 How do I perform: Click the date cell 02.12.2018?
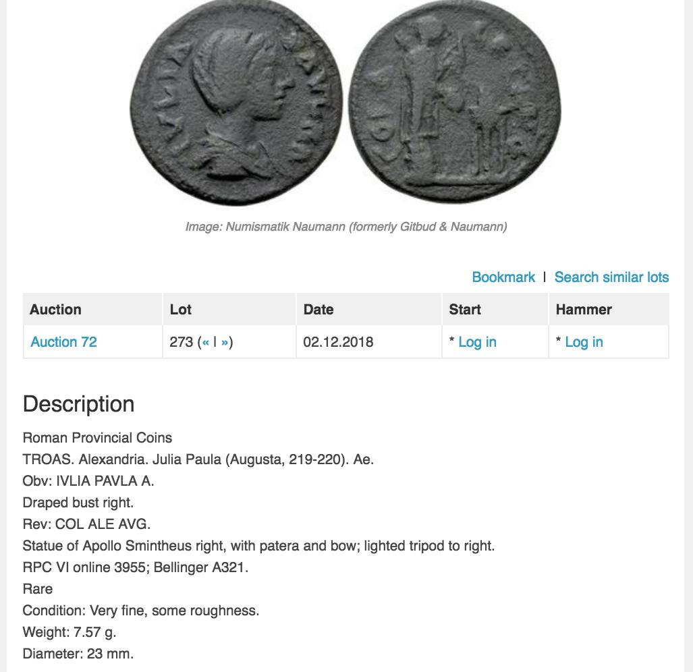pyautogui.click(x=338, y=342)
